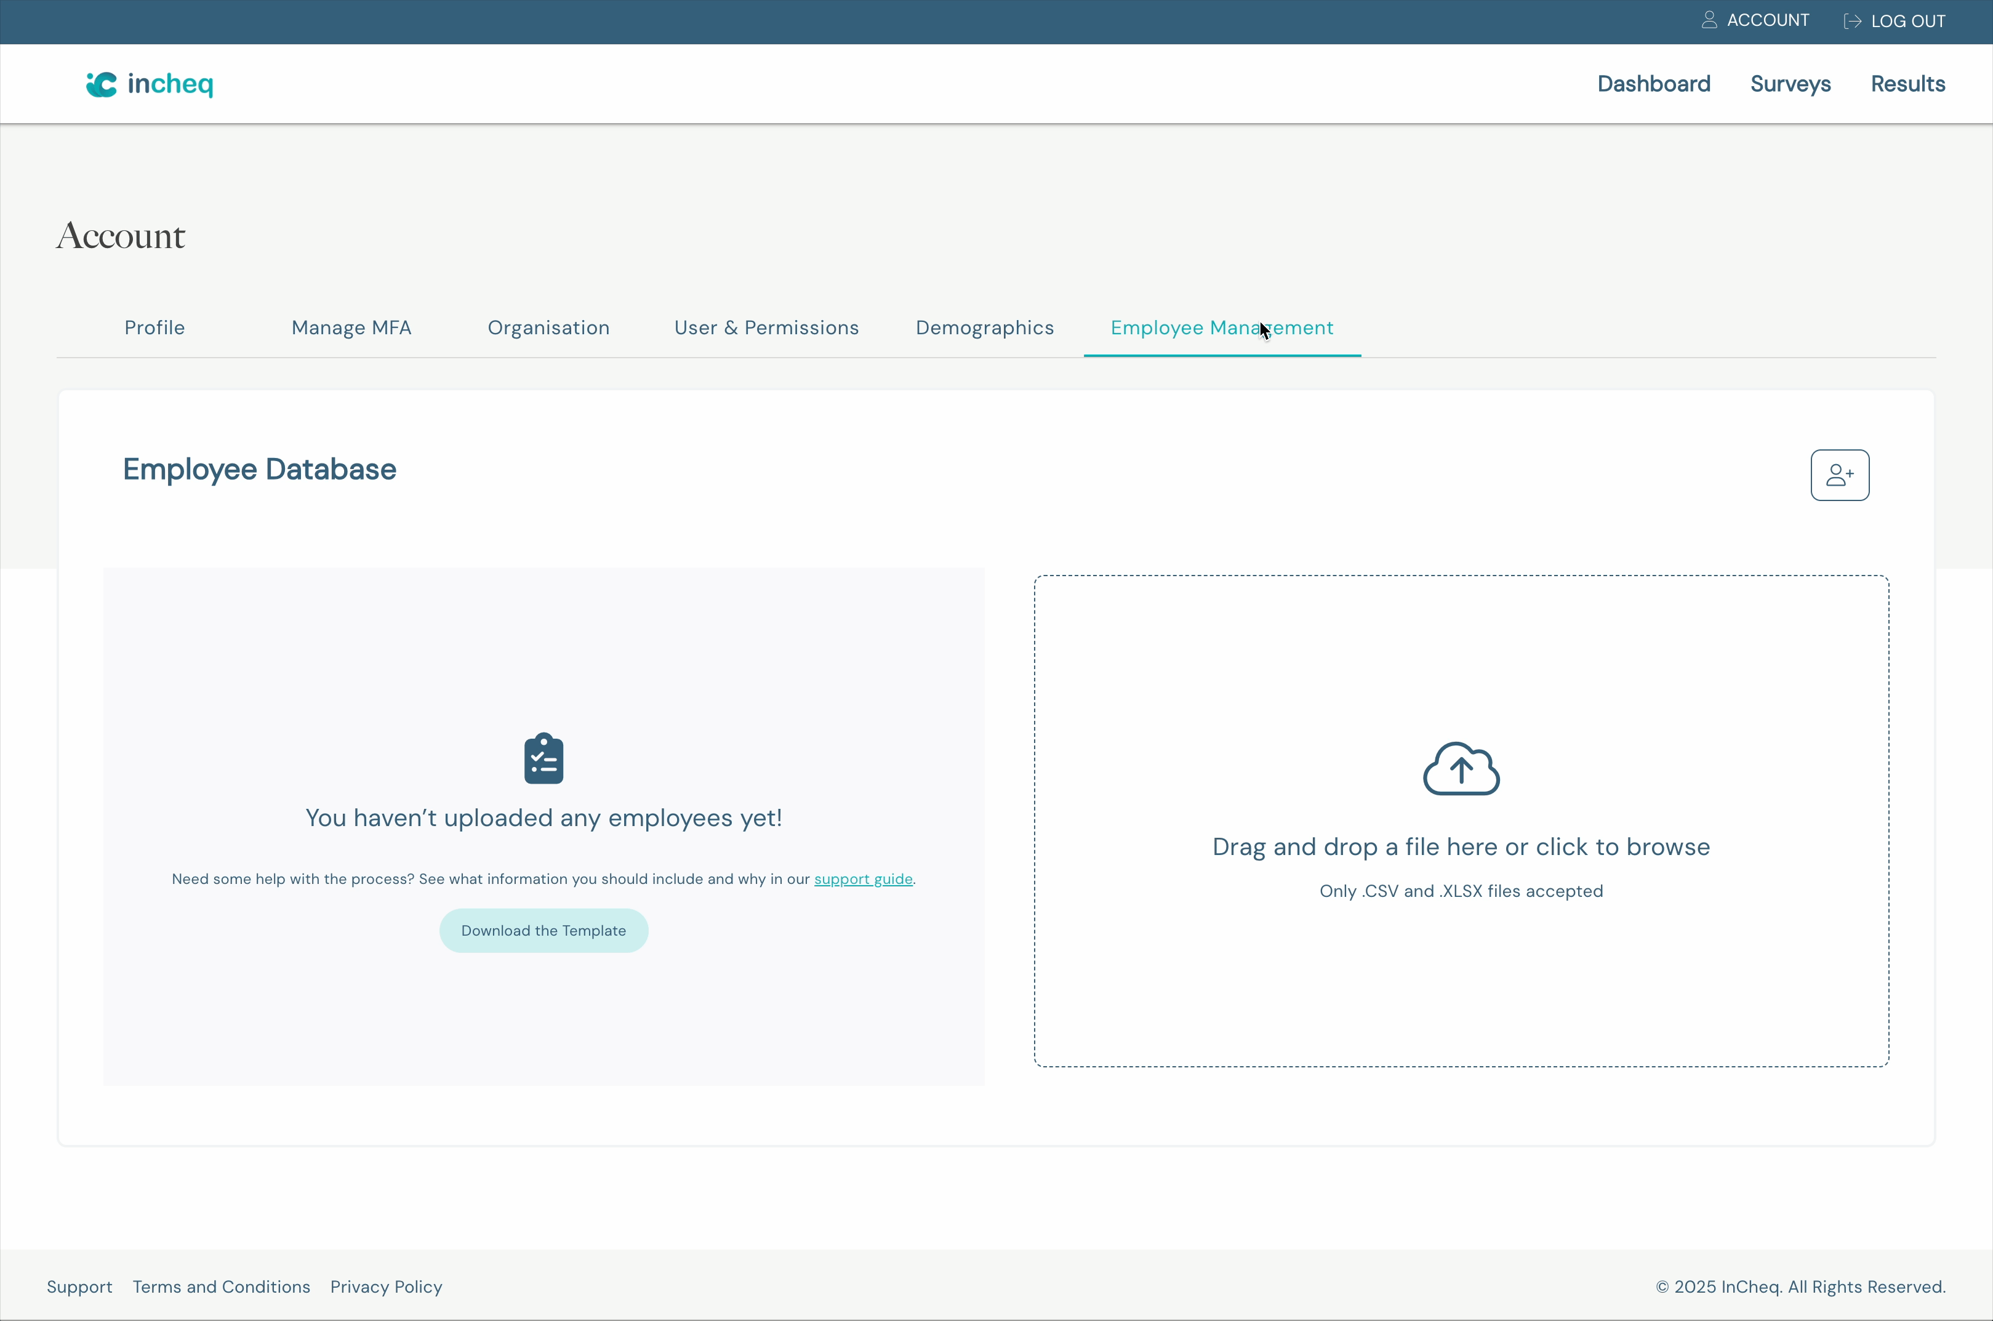This screenshot has width=1993, height=1321.
Task: Open the Privacy Policy footer link
Action: tap(386, 1287)
